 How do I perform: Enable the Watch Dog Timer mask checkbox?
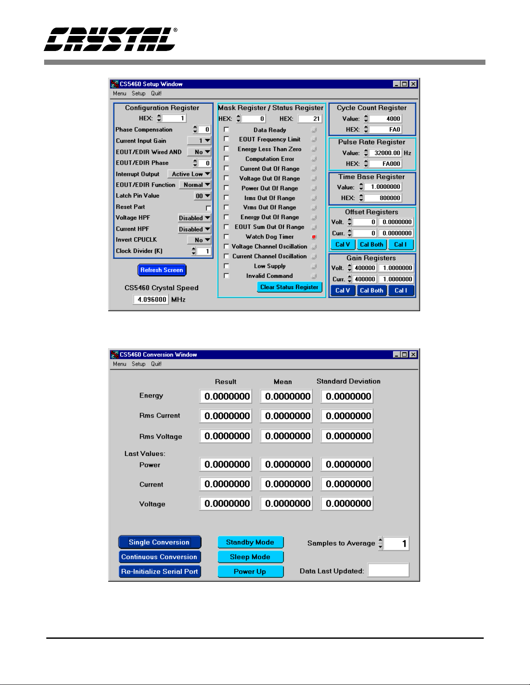(226, 236)
